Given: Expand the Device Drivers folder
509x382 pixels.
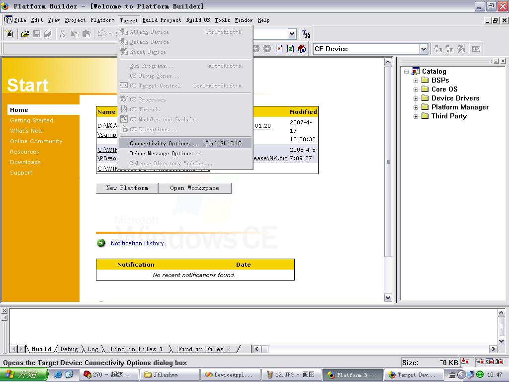Looking at the screenshot, I should (416, 98).
